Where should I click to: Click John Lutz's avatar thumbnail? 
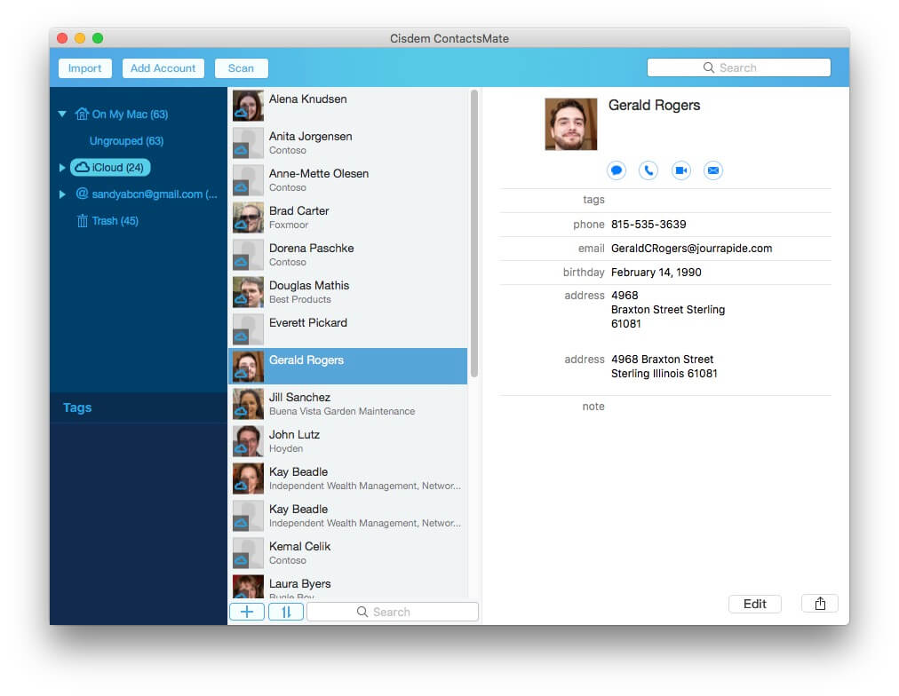(x=248, y=440)
